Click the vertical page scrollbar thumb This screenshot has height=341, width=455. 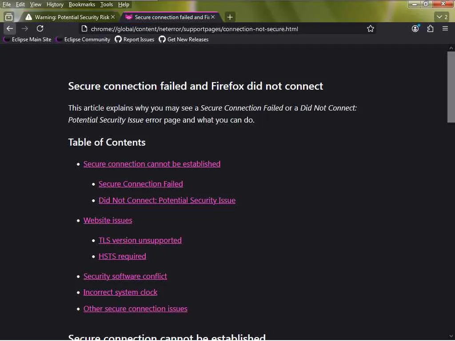coord(451,87)
